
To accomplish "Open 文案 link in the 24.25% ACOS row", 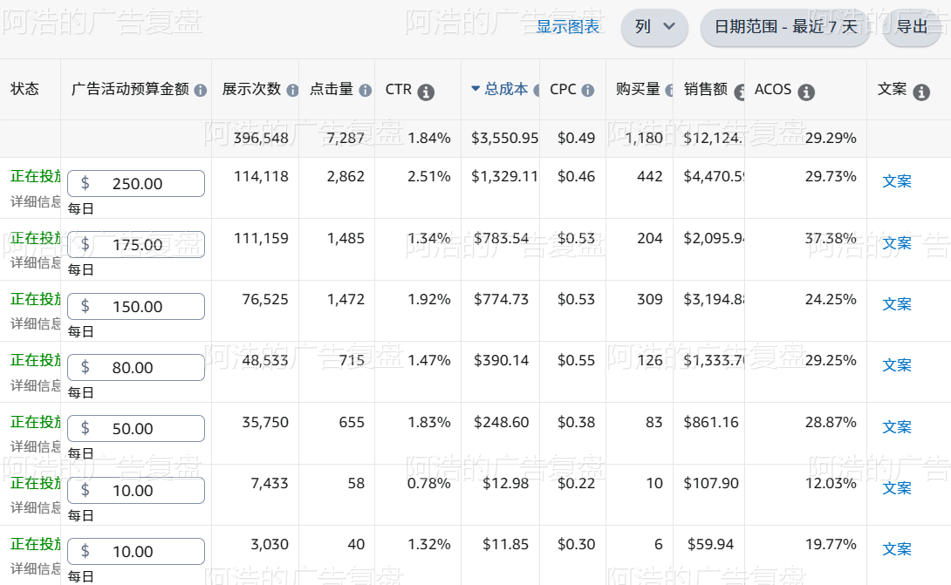I will coord(896,304).
